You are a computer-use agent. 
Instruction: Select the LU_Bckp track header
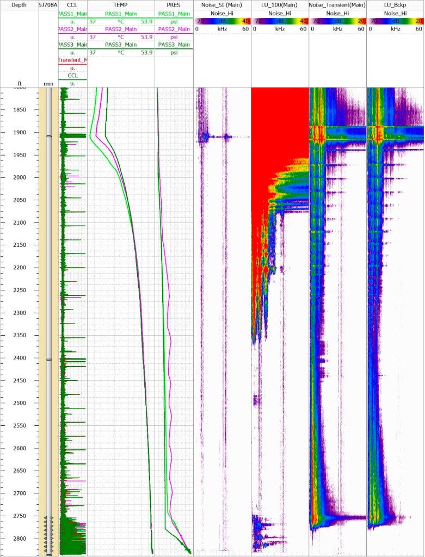tap(396, 5)
